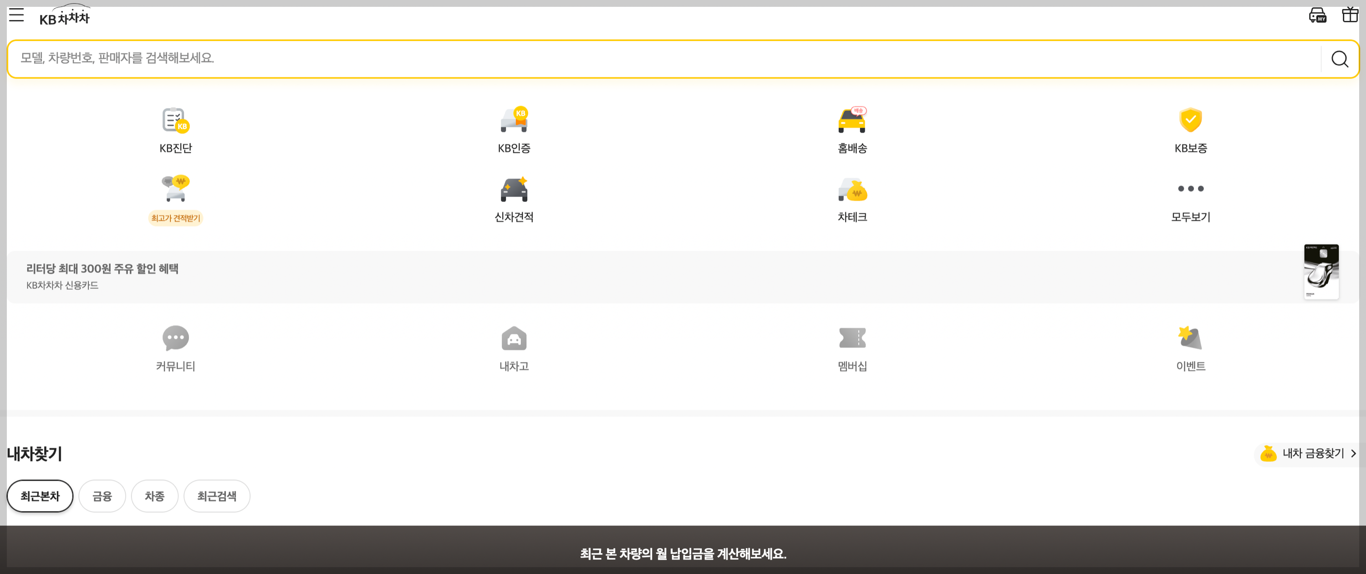
Task: Click the MY car icon in the header
Action: click(x=1317, y=15)
